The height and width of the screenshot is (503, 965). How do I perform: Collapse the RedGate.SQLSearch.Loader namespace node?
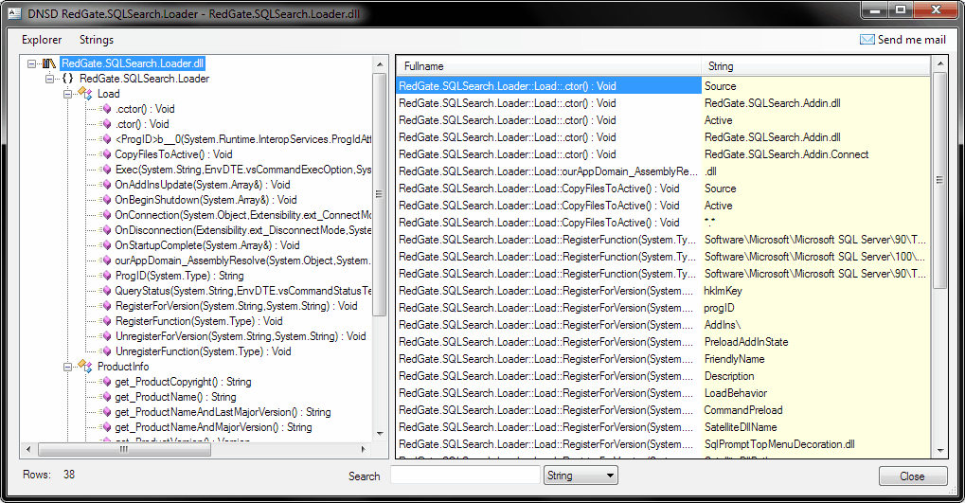click(50, 79)
